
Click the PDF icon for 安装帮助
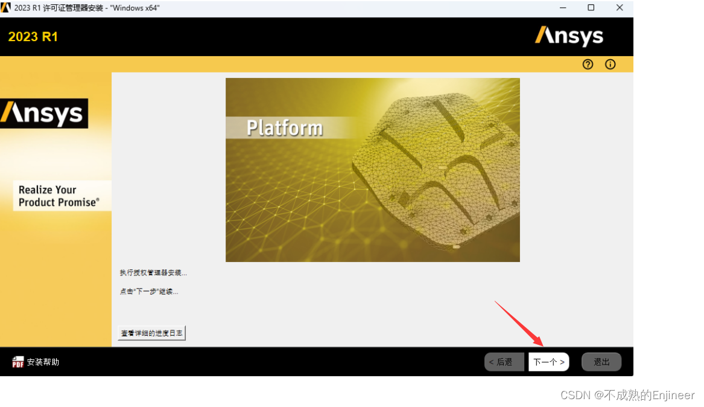tap(17, 362)
